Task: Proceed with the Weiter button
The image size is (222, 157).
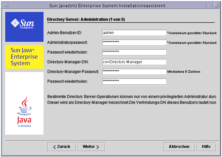Action: [x=91, y=147]
